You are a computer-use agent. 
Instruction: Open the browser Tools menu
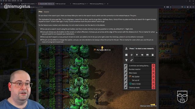[x=18, y=1]
